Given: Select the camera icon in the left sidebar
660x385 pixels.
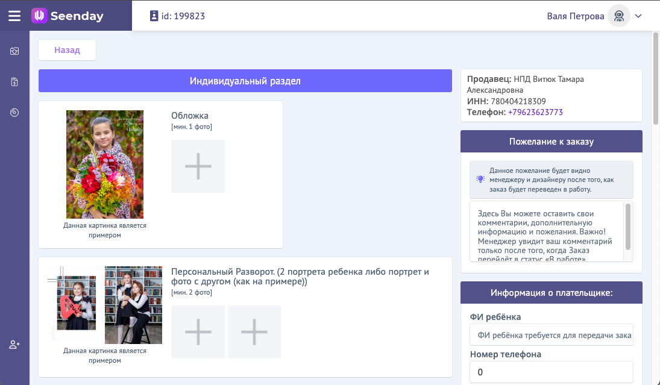Looking at the screenshot, I should pos(14,51).
